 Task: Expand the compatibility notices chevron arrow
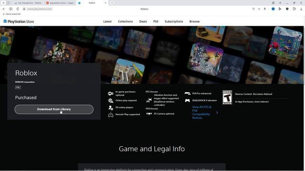click(217, 113)
